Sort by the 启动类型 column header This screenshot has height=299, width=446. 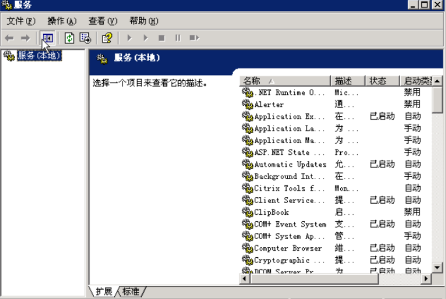[x=416, y=81]
